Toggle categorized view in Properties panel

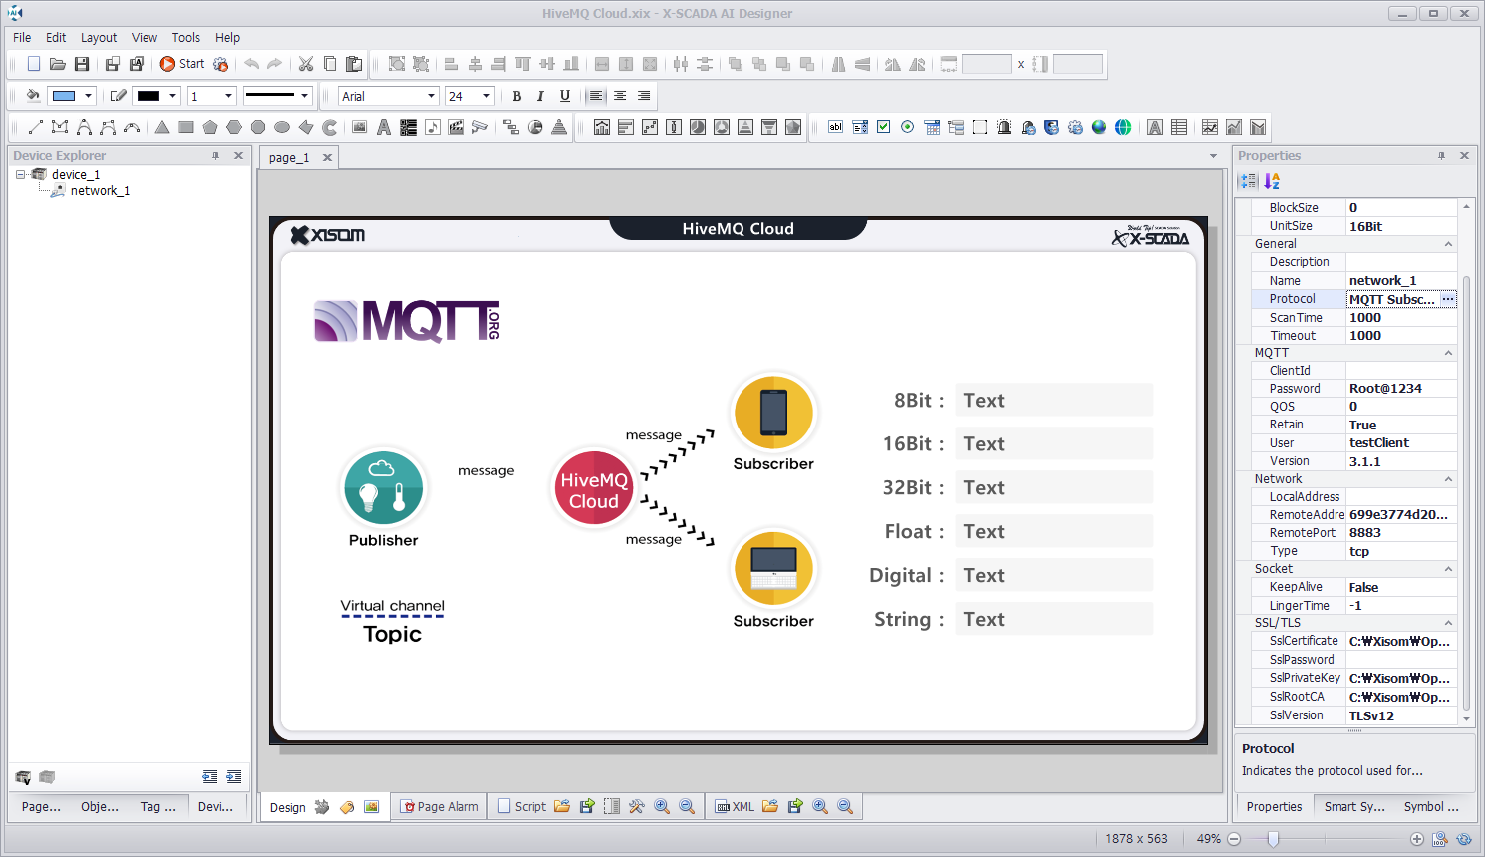pyautogui.click(x=1248, y=181)
